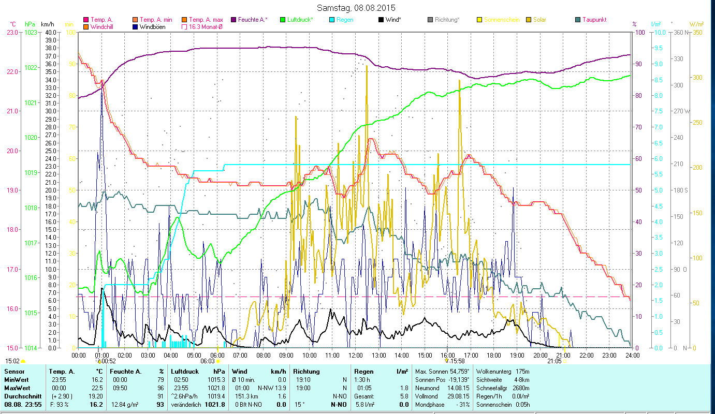Select the orange Windchill legend square
The image size is (715, 414).
pyautogui.click(x=86, y=26)
